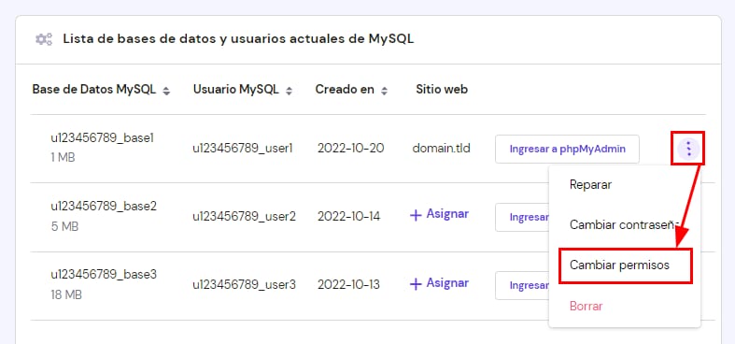
Task: Click website domain.tld in base1 row
Action: [441, 149]
